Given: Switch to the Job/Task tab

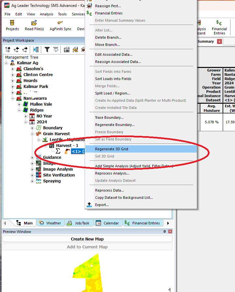Looking at the screenshot, I should point(79,223).
